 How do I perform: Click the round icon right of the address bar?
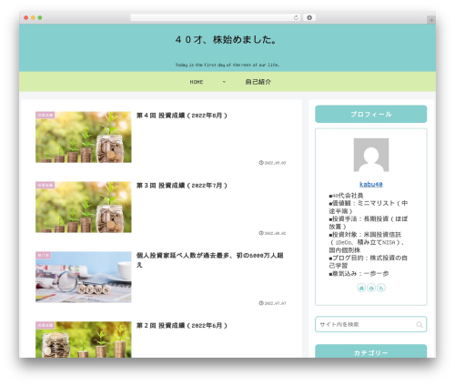coord(309,18)
